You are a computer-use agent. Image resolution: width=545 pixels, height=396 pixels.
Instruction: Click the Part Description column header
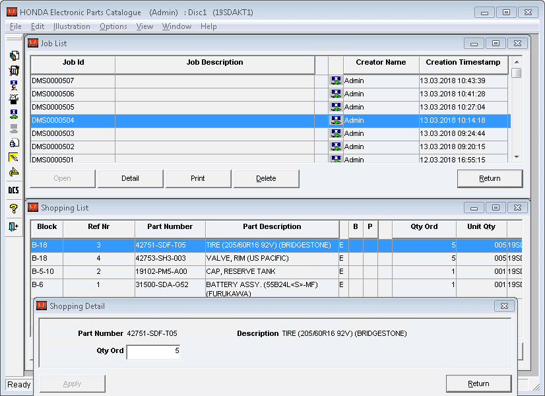point(272,229)
